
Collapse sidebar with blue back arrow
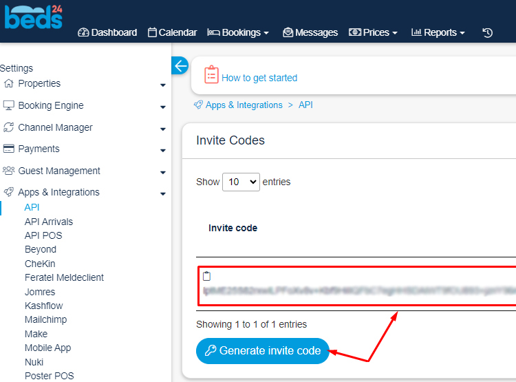click(x=180, y=65)
